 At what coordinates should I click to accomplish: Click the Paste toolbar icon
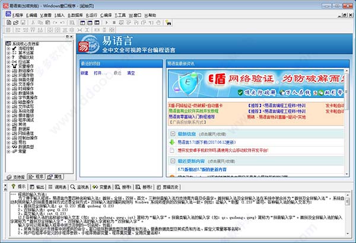click(47, 23)
